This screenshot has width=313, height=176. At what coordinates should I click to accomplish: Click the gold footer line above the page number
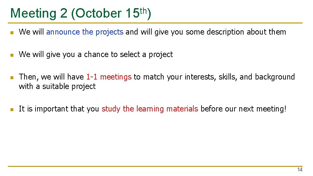(x=156, y=166)
